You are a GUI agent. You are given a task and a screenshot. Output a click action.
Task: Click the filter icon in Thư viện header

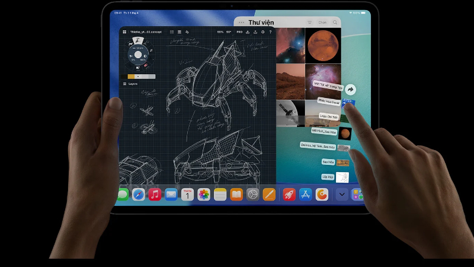coord(309,23)
